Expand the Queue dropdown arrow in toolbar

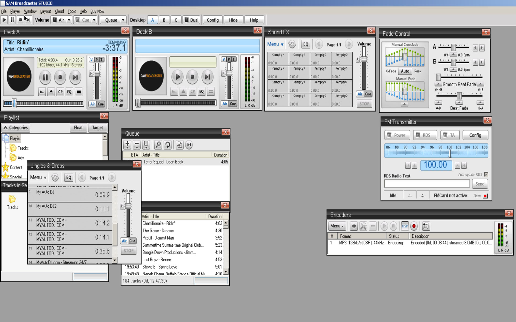[x=123, y=20]
